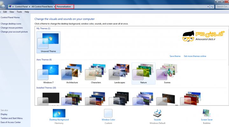The width and height of the screenshot is (229, 127).
Task: Apply the Windows 7 Aero theme
Action: coord(48,74)
